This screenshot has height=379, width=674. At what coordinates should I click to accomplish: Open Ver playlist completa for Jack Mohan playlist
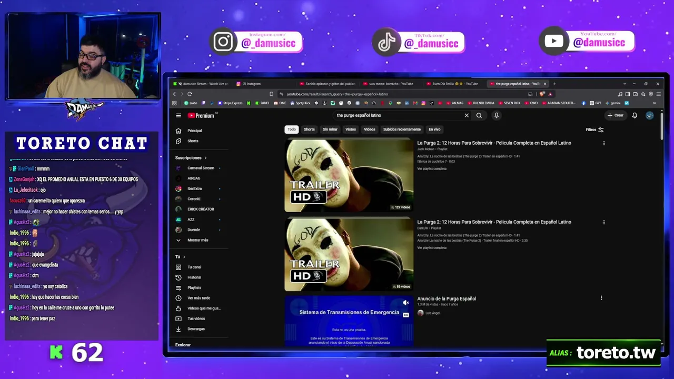coord(432,169)
